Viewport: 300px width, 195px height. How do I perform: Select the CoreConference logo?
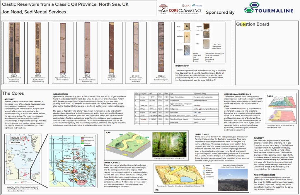coord(180,10)
